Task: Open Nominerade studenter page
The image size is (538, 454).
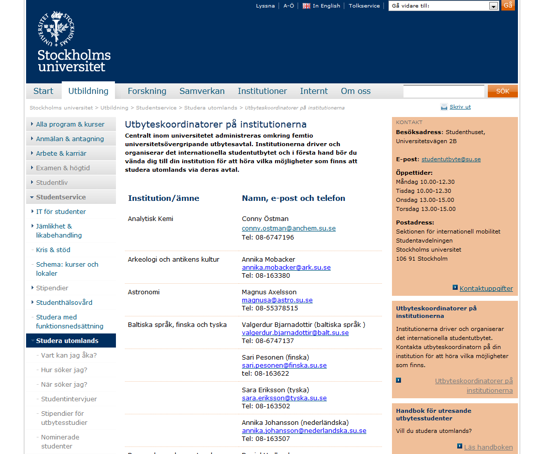Action: [x=60, y=441]
